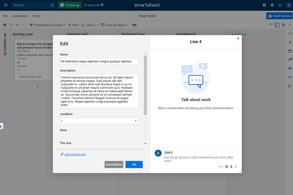Open the Forms menu
The height and width of the screenshot is (195, 293).
click(36, 16)
